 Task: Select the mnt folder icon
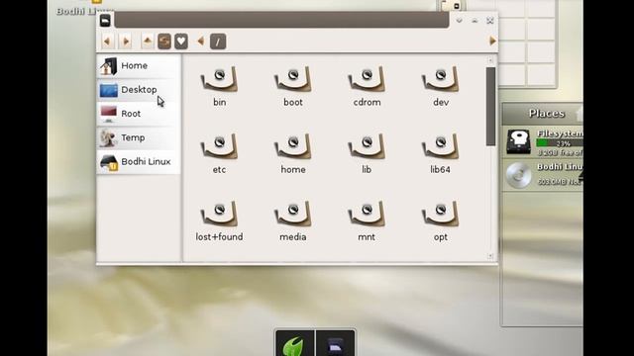tap(367, 215)
